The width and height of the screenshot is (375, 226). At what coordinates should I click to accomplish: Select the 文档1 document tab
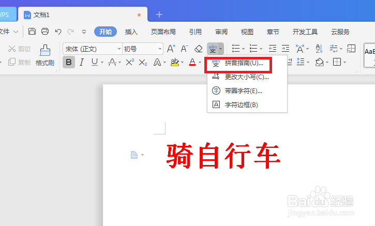(83, 14)
